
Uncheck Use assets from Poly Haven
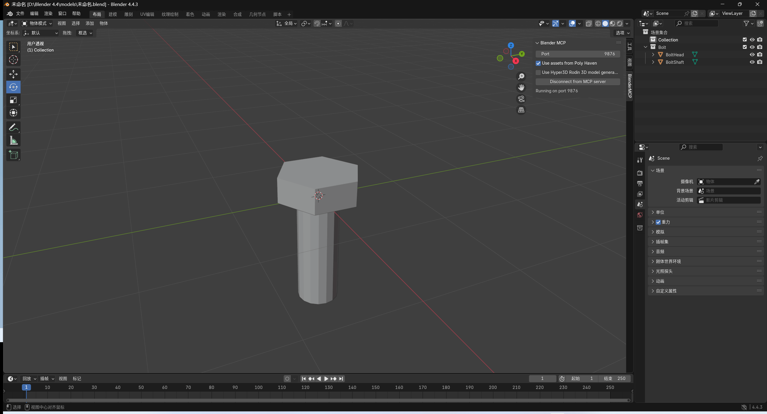[x=538, y=63]
